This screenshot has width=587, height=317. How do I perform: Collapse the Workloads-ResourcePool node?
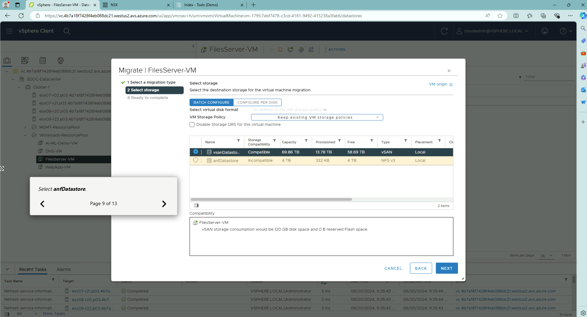tap(25, 135)
